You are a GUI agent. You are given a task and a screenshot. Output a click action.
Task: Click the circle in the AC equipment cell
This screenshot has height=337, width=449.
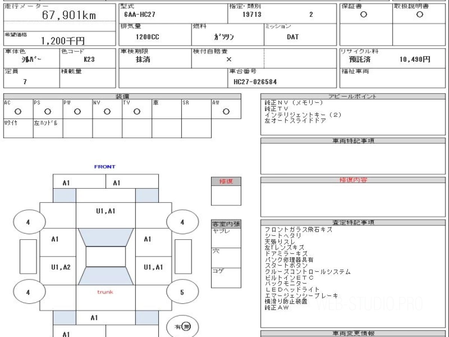[x=18, y=112]
